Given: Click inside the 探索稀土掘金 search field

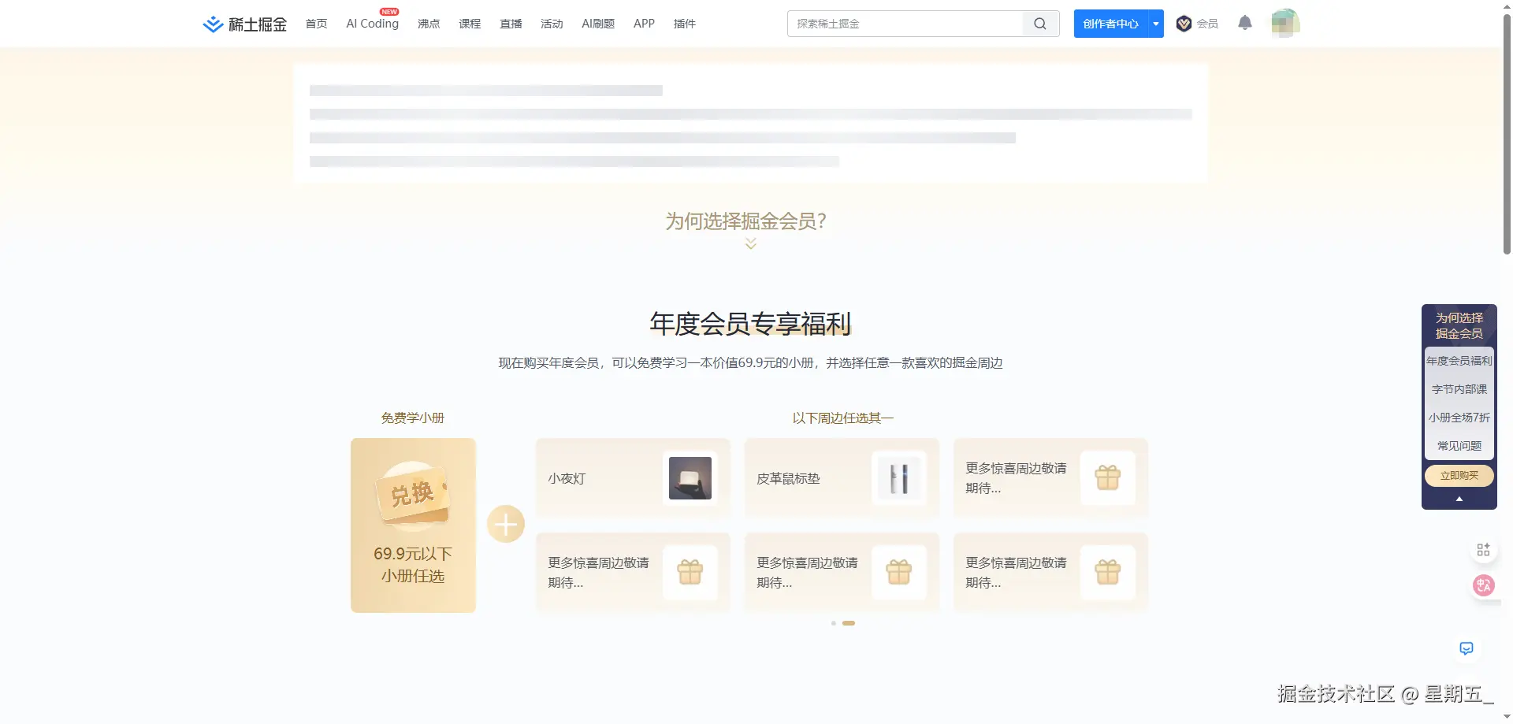Looking at the screenshot, I should pos(906,24).
